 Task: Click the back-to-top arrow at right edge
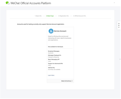(x=120, y=59)
